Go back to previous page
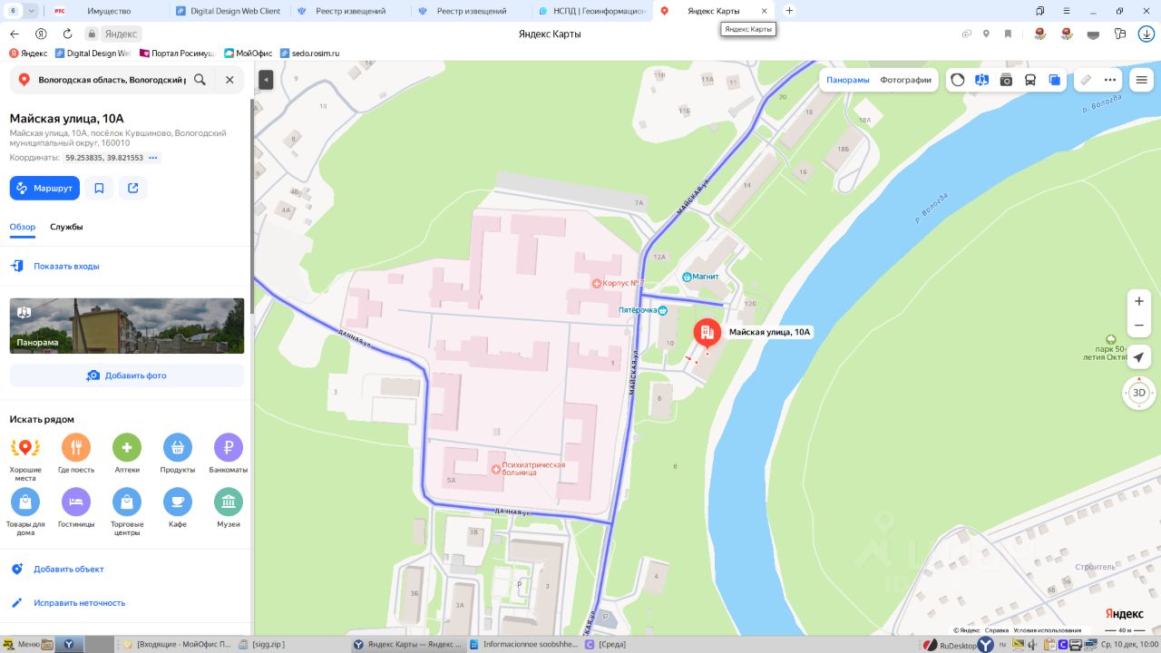1161x653 pixels. click(14, 34)
